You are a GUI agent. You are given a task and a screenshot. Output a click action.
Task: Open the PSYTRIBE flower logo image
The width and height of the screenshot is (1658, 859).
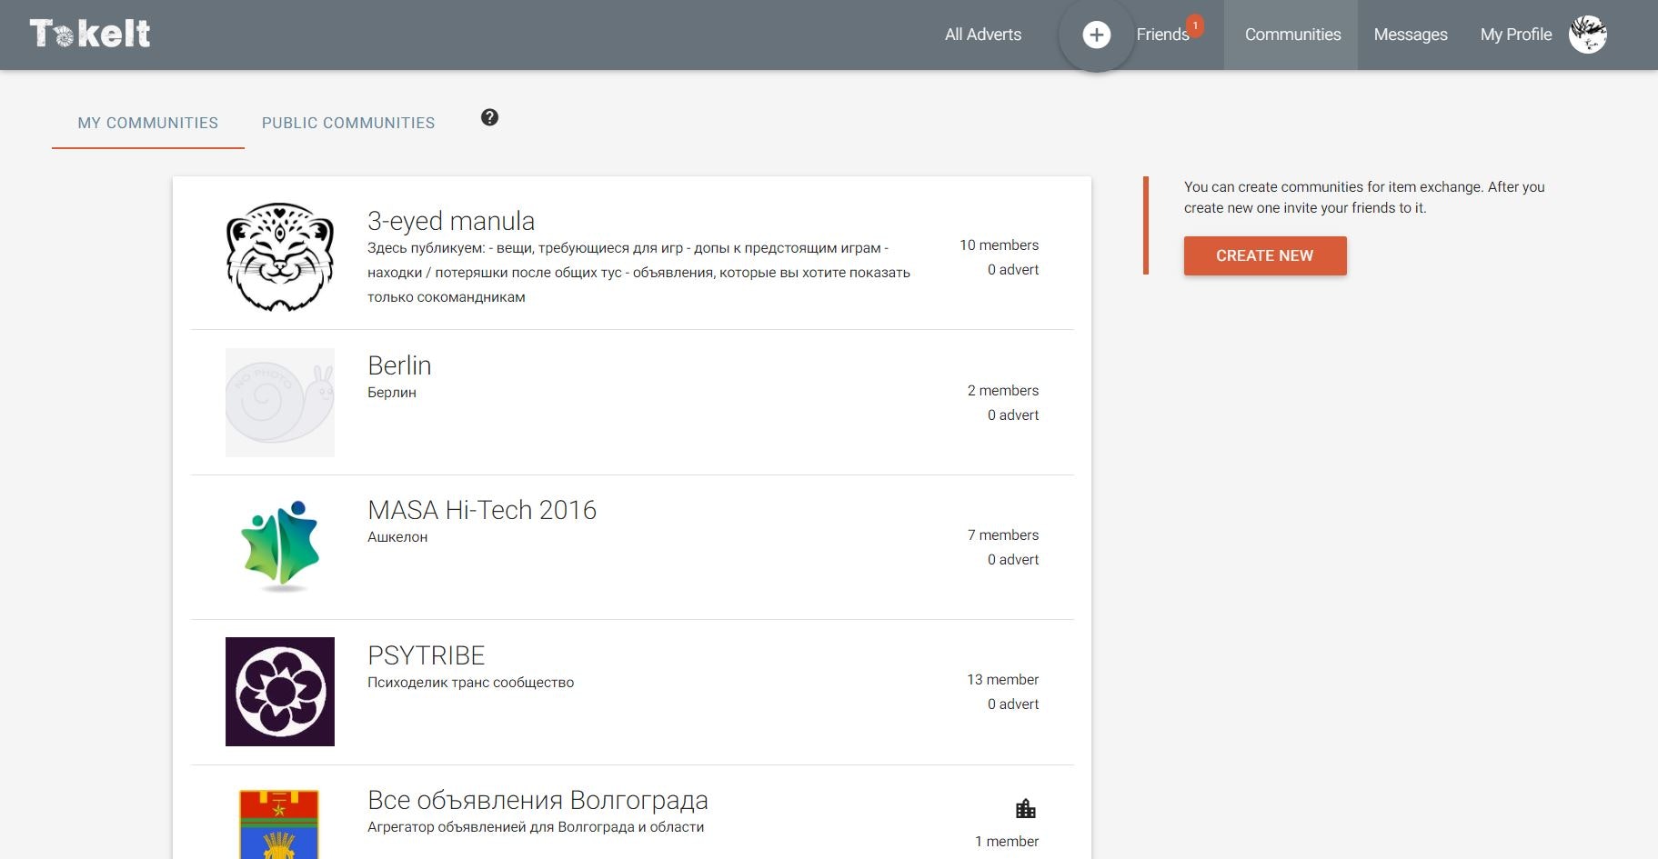coord(280,692)
